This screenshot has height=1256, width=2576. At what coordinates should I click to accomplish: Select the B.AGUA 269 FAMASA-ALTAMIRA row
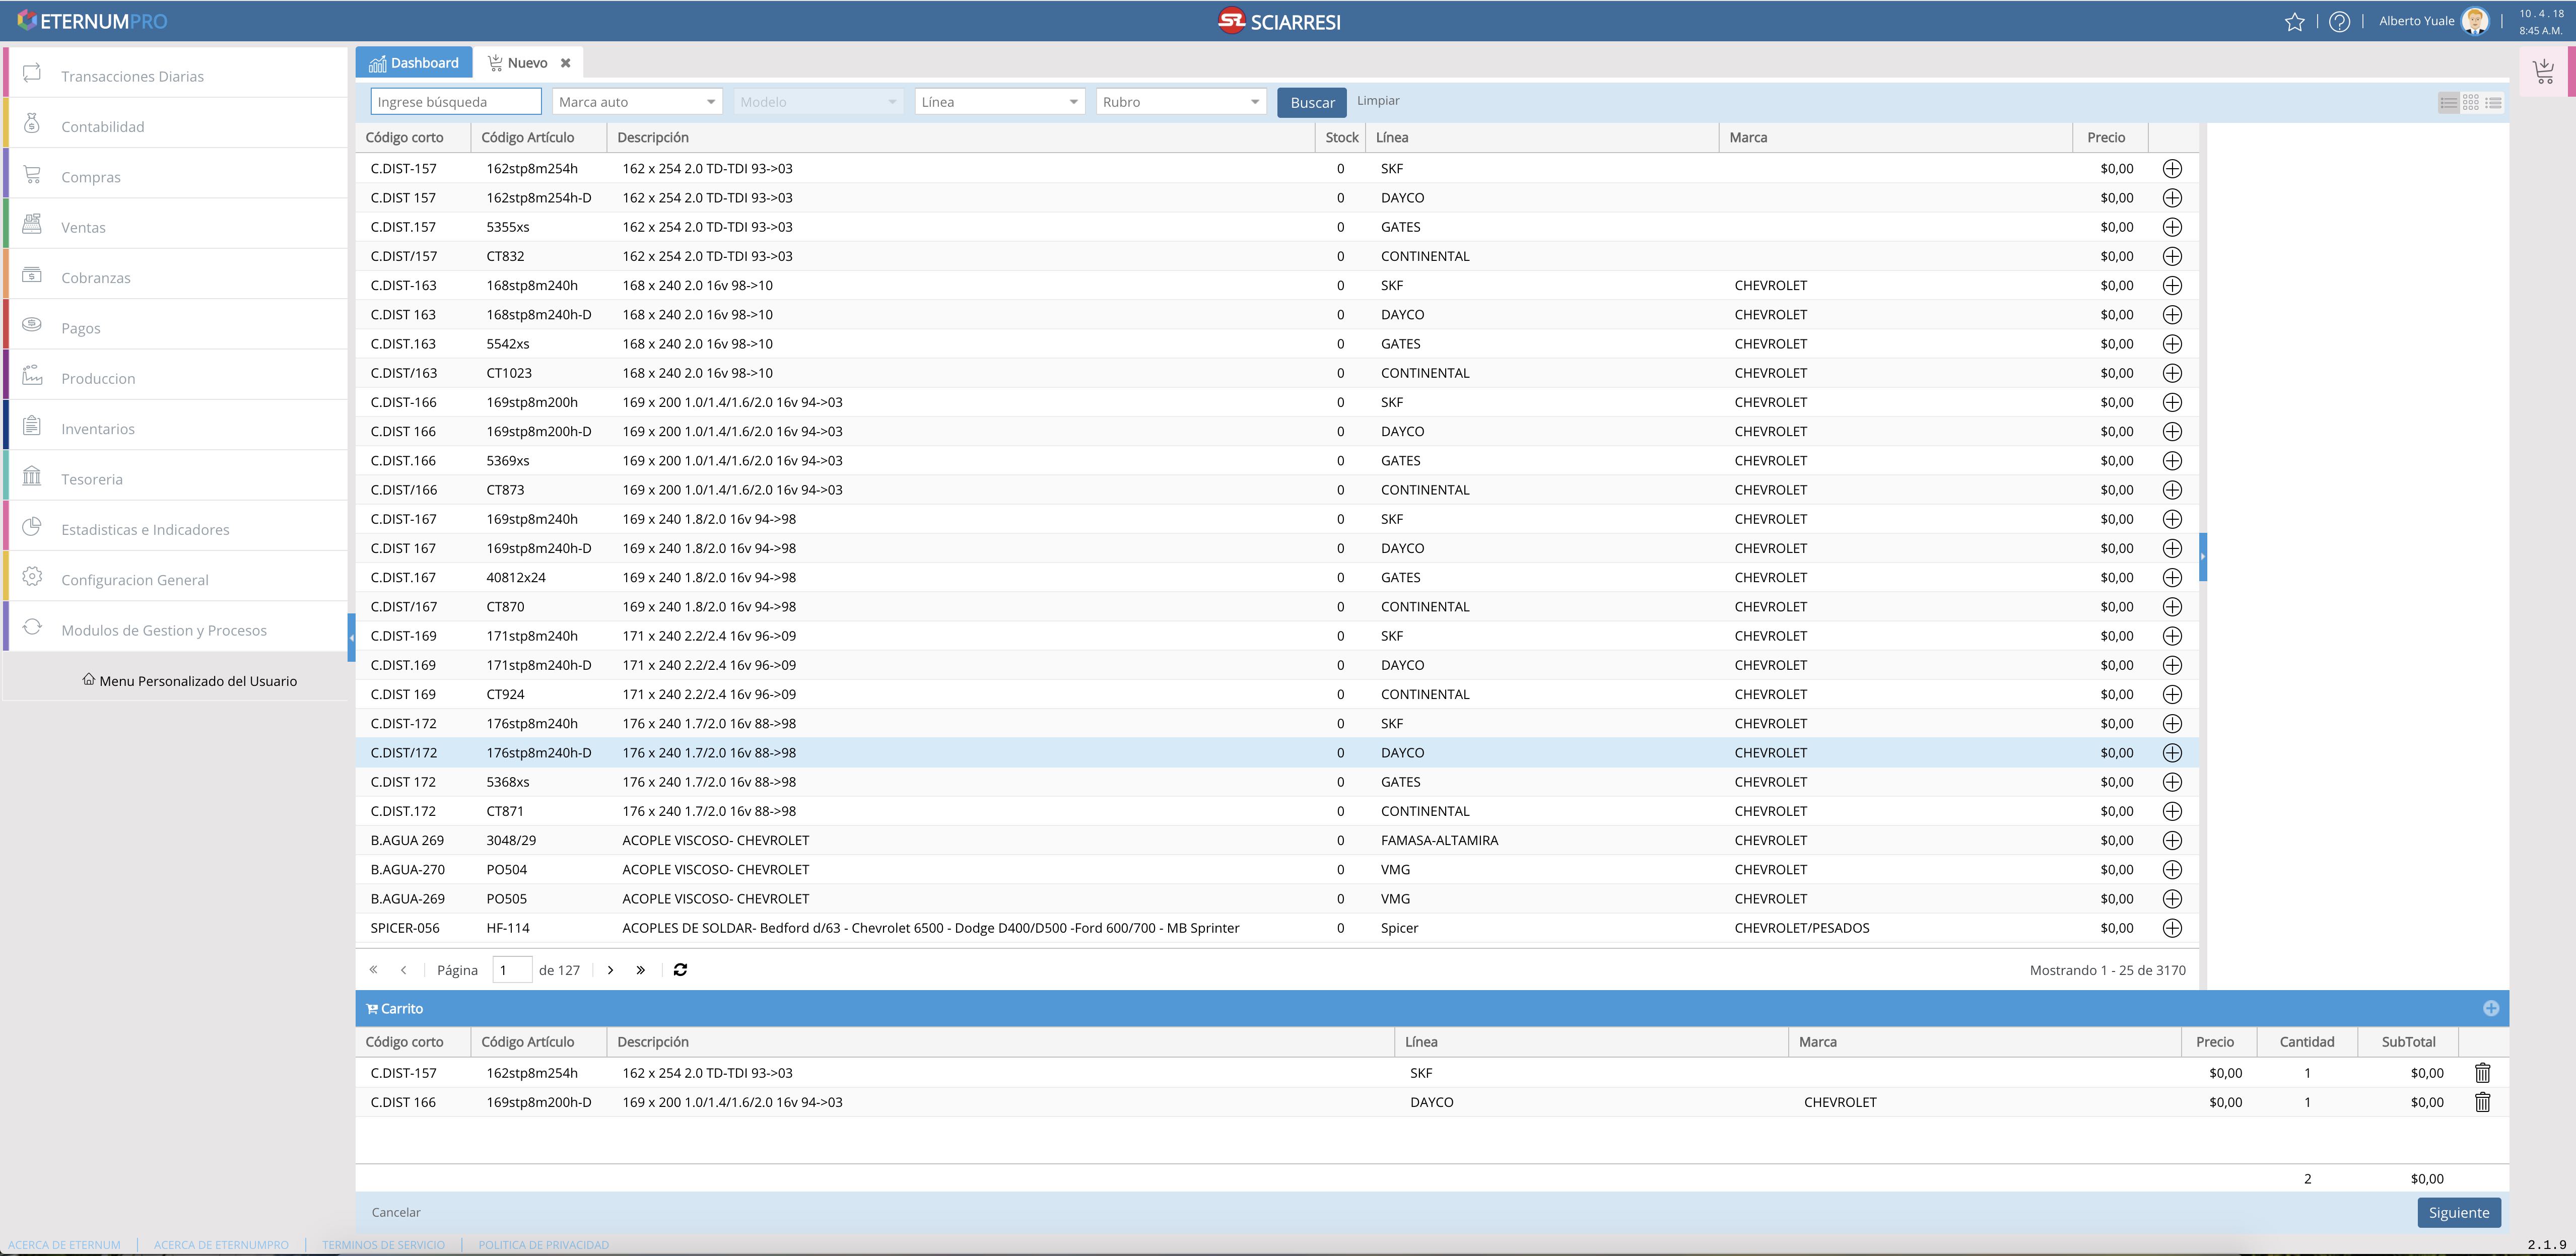1277,840
